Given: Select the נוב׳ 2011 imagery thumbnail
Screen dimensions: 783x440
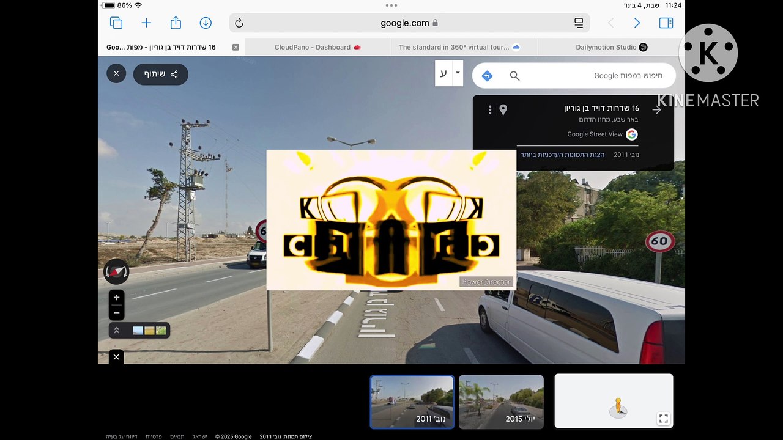Looking at the screenshot, I should (x=412, y=402).
